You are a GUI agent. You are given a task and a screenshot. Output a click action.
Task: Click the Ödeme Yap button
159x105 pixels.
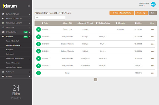point(141,13)
